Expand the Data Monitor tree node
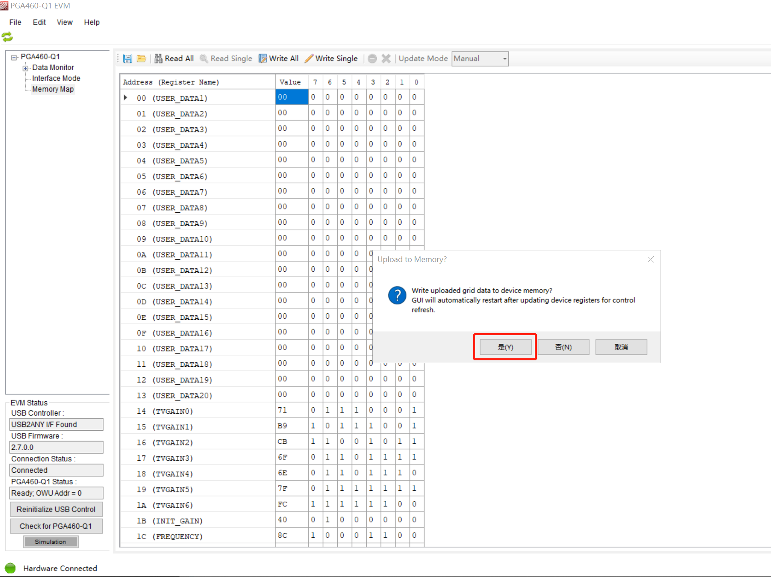Viewport: 771px width, 577px height. (25, 68)
